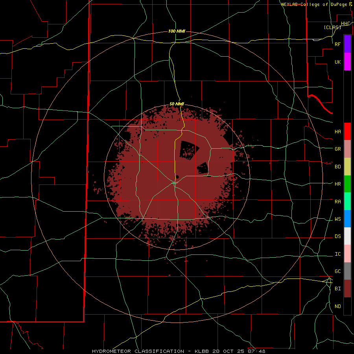Click the HR legend label
This screenshot has width=354, height=354.
tap(338, 184)
